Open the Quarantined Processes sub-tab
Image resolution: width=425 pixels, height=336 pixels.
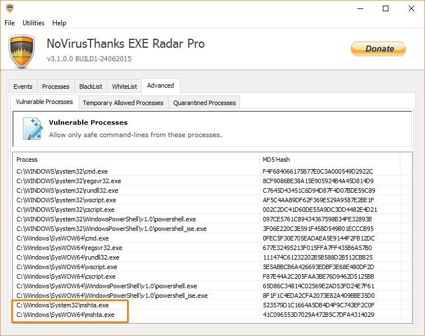click(x=205, y=103)
